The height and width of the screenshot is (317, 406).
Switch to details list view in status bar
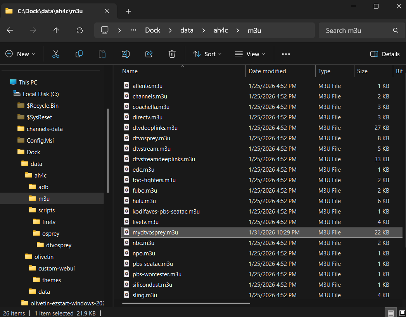tap(391, 313)
